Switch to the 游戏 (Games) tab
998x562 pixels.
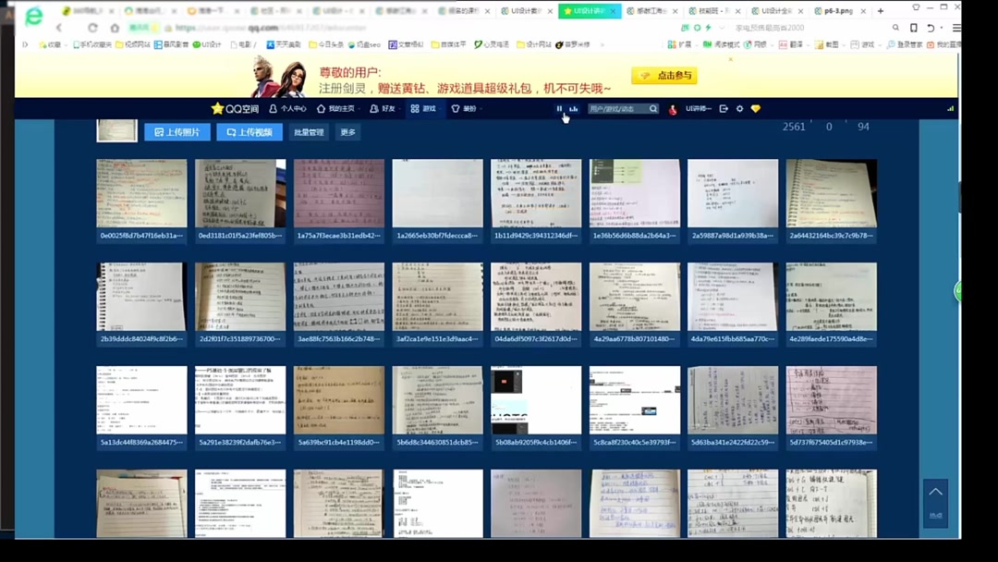[425, 108]
